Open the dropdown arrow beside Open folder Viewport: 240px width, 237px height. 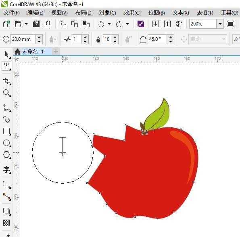pos(26,24)
